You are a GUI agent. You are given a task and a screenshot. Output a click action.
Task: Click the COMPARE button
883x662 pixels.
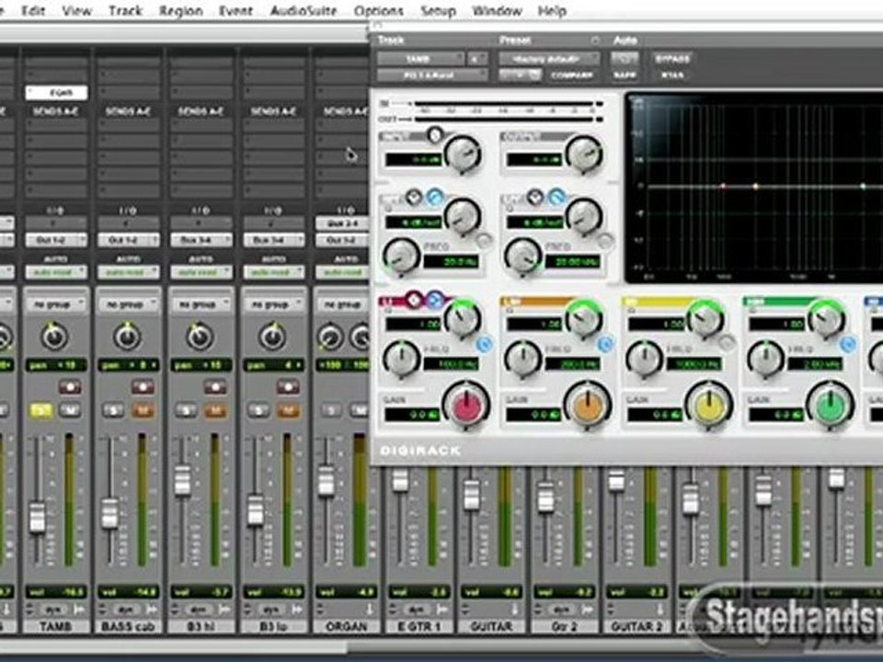point(572,74)
